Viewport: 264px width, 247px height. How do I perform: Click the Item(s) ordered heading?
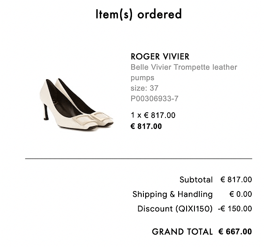[x=139, y=14]
